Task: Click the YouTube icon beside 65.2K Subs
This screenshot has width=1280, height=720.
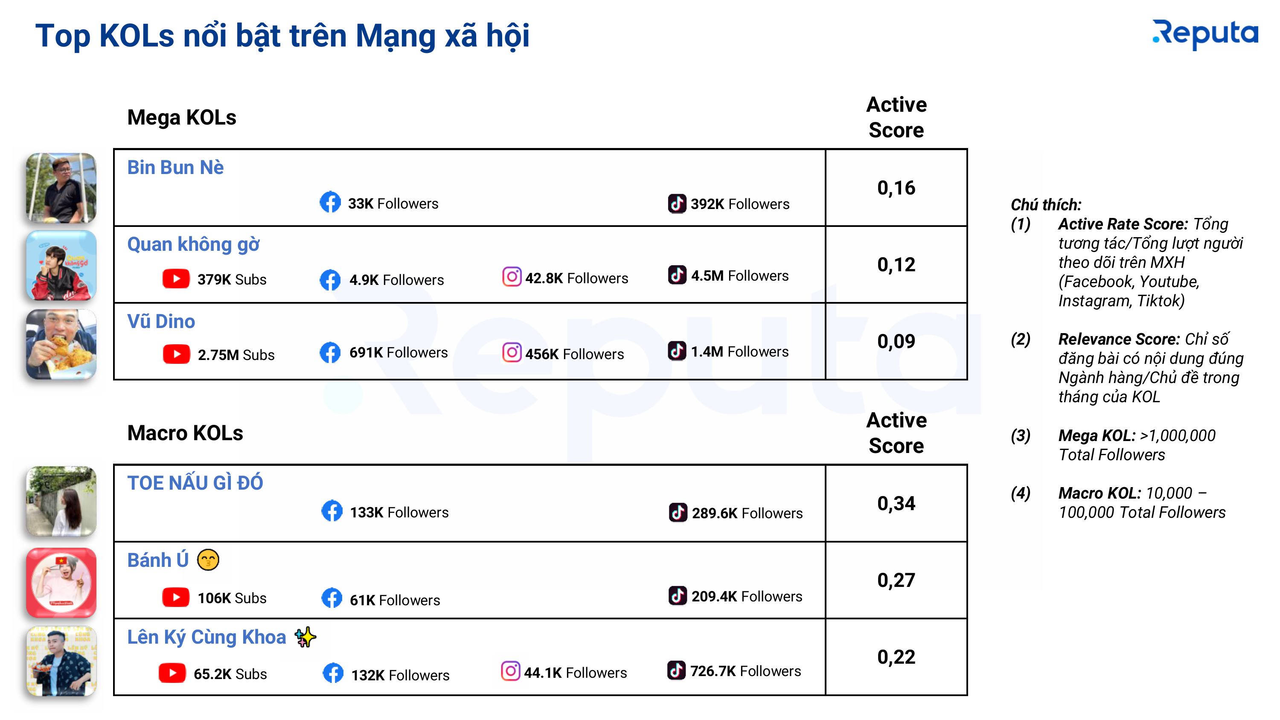Action: [x=172, y=673]
